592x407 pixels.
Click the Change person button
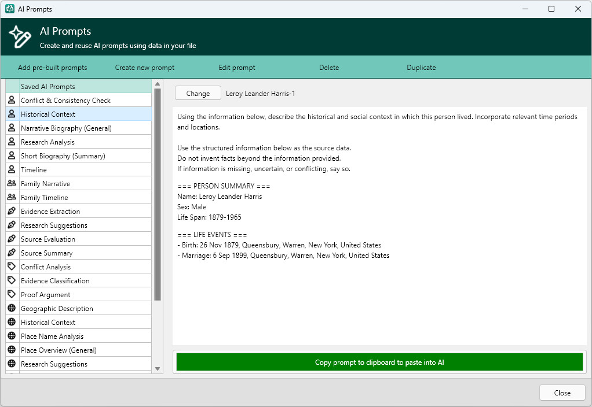(198, 93)
